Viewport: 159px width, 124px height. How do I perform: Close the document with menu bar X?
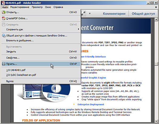coord(156,7)
